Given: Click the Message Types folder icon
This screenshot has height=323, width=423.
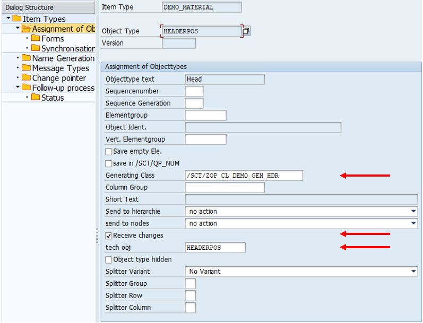Looking at the screenshot, I should 26,68.
